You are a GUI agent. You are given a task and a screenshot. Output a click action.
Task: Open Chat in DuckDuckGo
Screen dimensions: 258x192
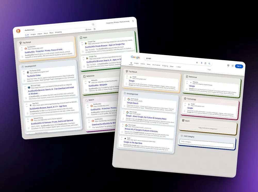click(88, 30)
